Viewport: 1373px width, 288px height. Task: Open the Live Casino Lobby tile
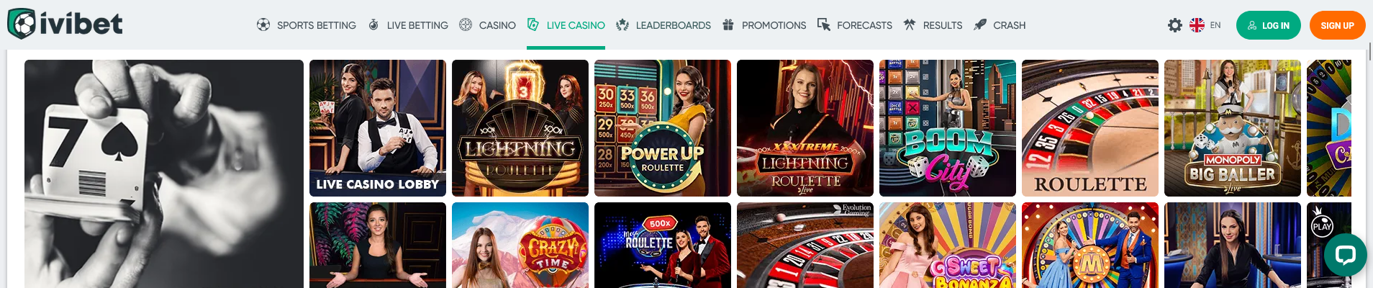[x=378, y=128]
